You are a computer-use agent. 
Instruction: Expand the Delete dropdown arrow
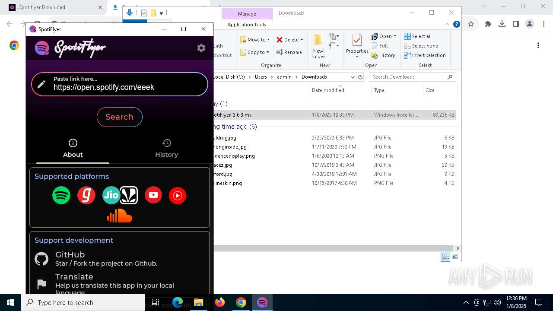pyautogui.click(x=302, y=40)
